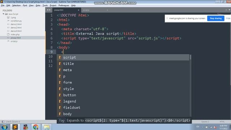Open demo2.html in sidebar
This screenshot has width=231, height=130.
16,27
